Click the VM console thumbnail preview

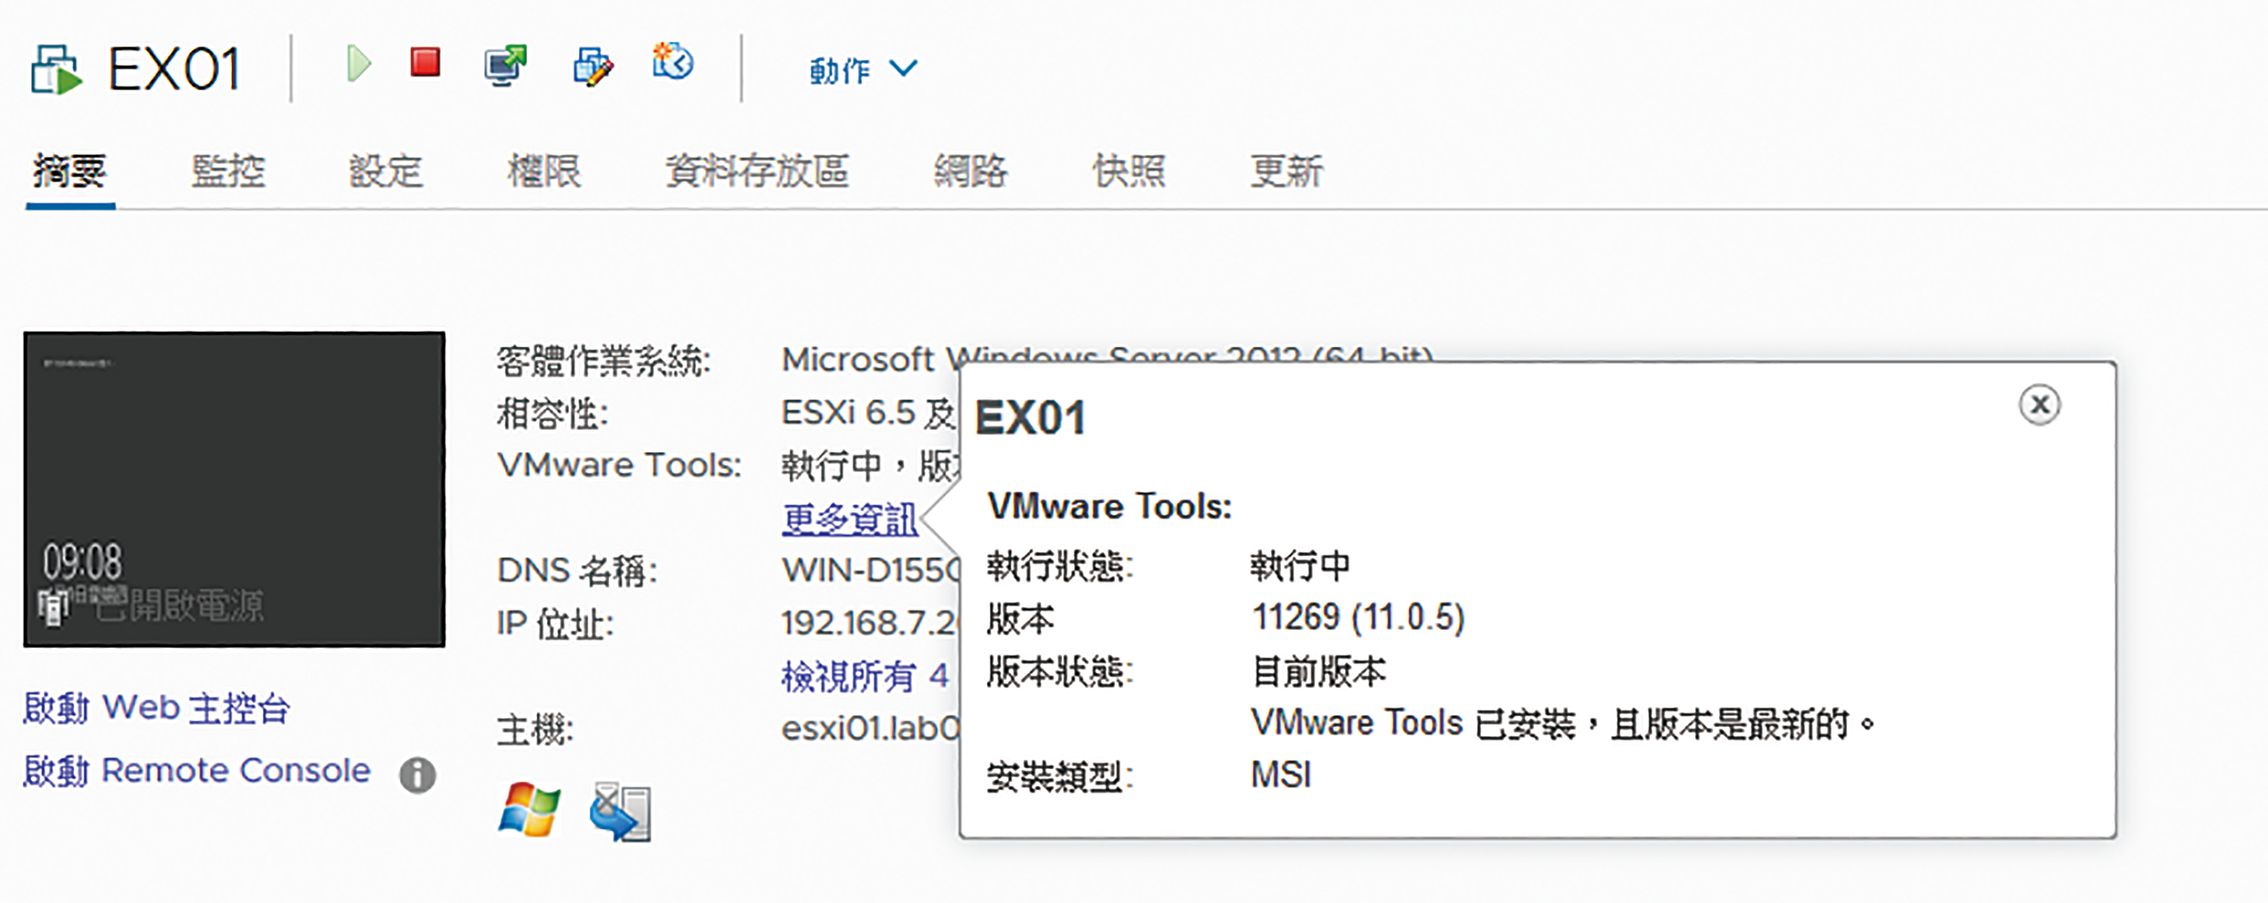tap(234, 489)
